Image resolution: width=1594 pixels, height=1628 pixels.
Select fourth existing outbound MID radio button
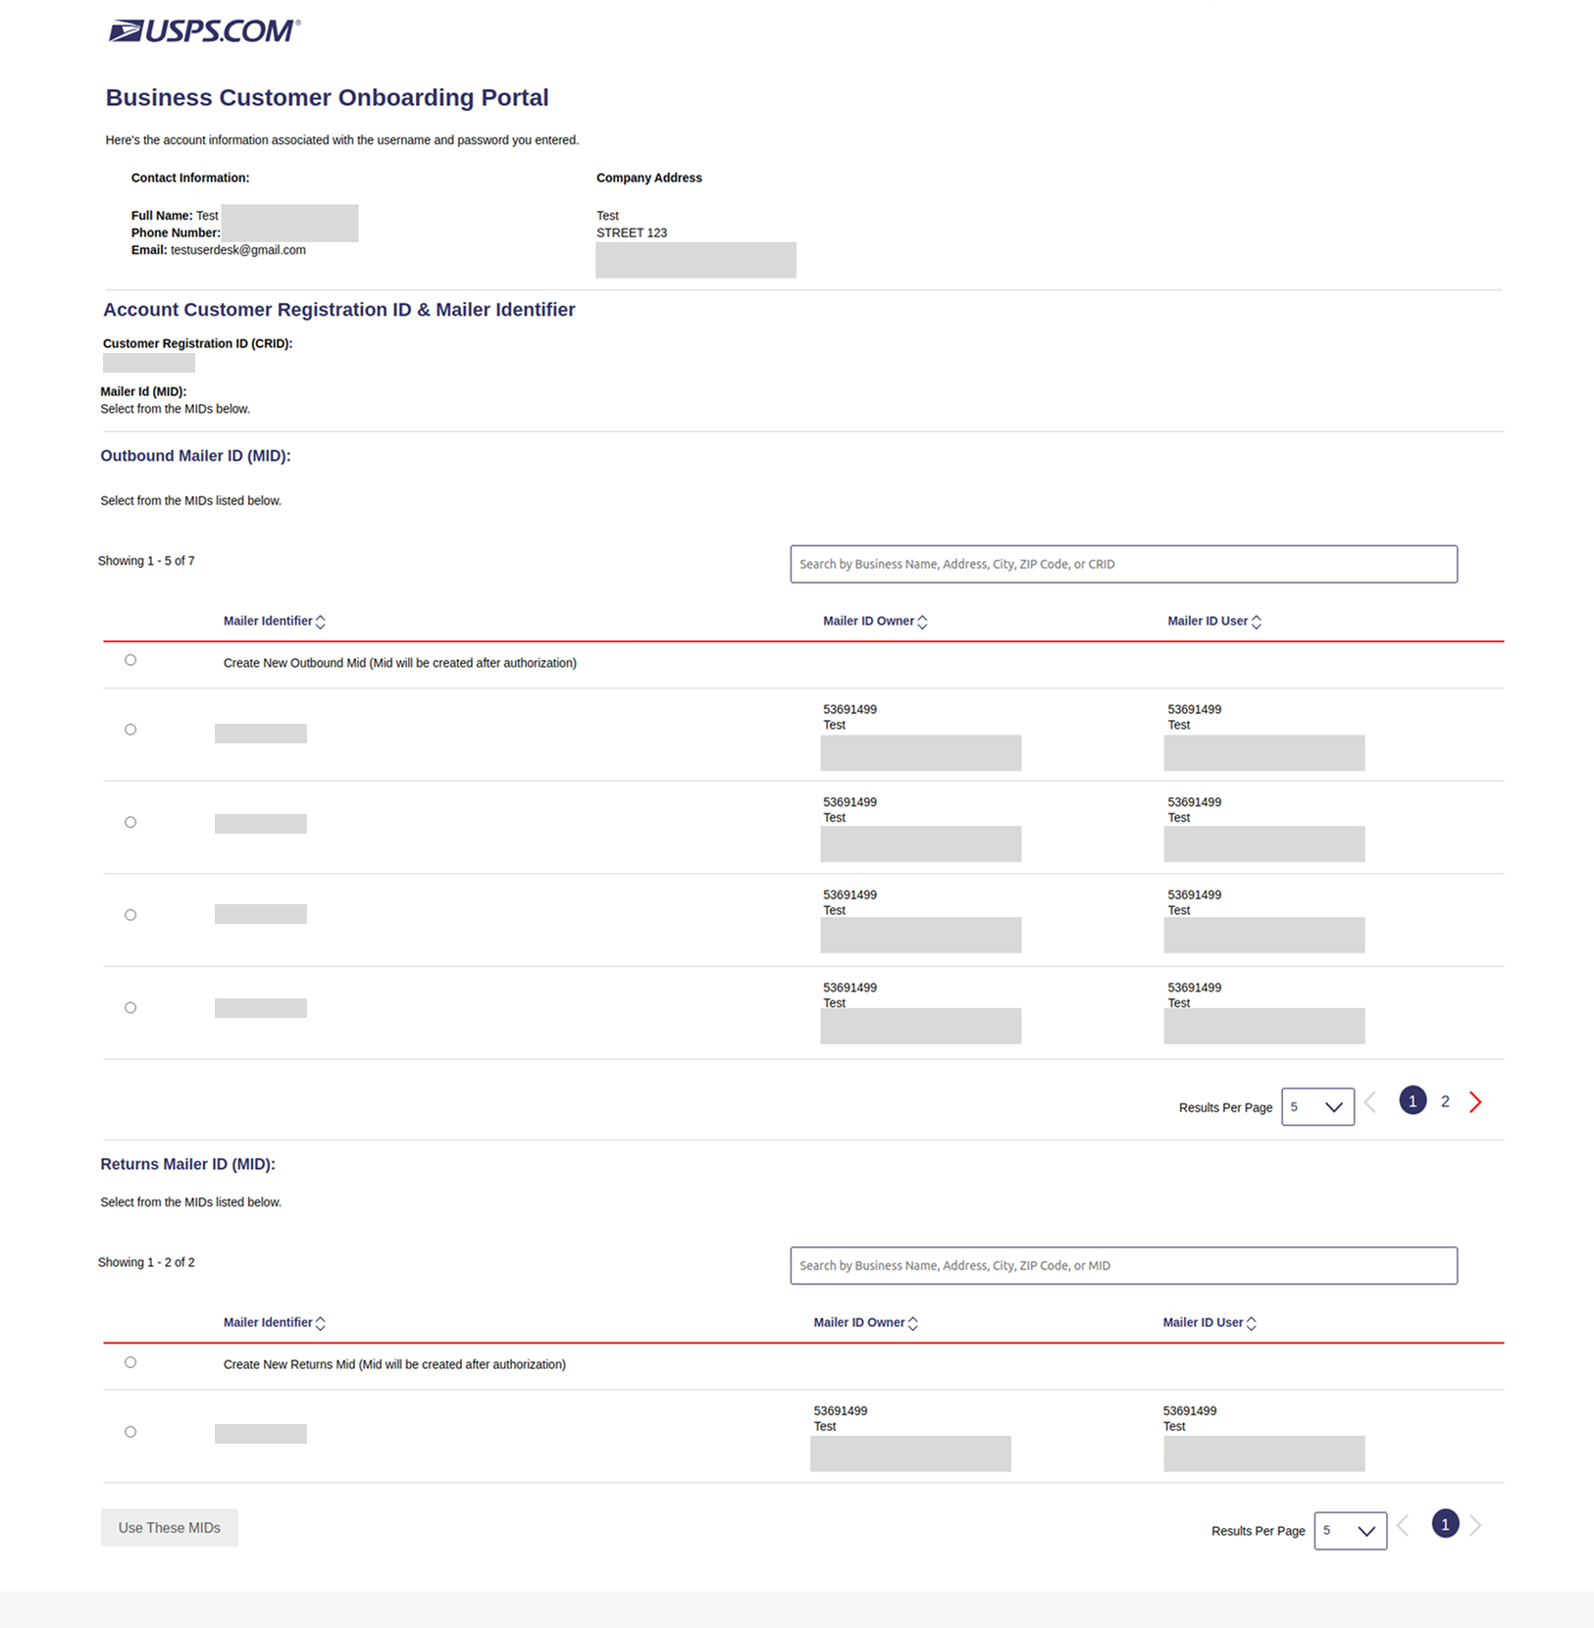[130, 1007]
